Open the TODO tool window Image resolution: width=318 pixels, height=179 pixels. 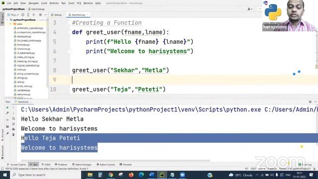tap(46, 165)
